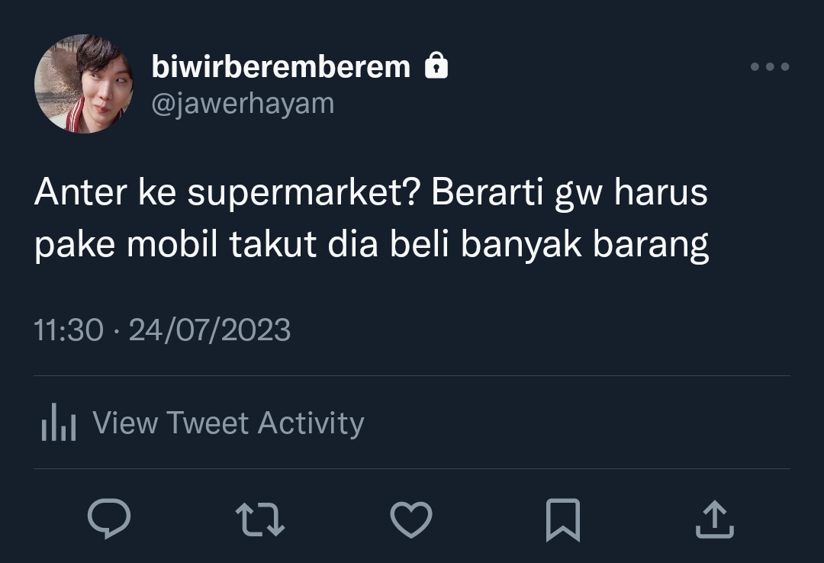The width and height of the screenshot is (824, 563).
Task: Open the three-dot more options menu
Action: 770,67
